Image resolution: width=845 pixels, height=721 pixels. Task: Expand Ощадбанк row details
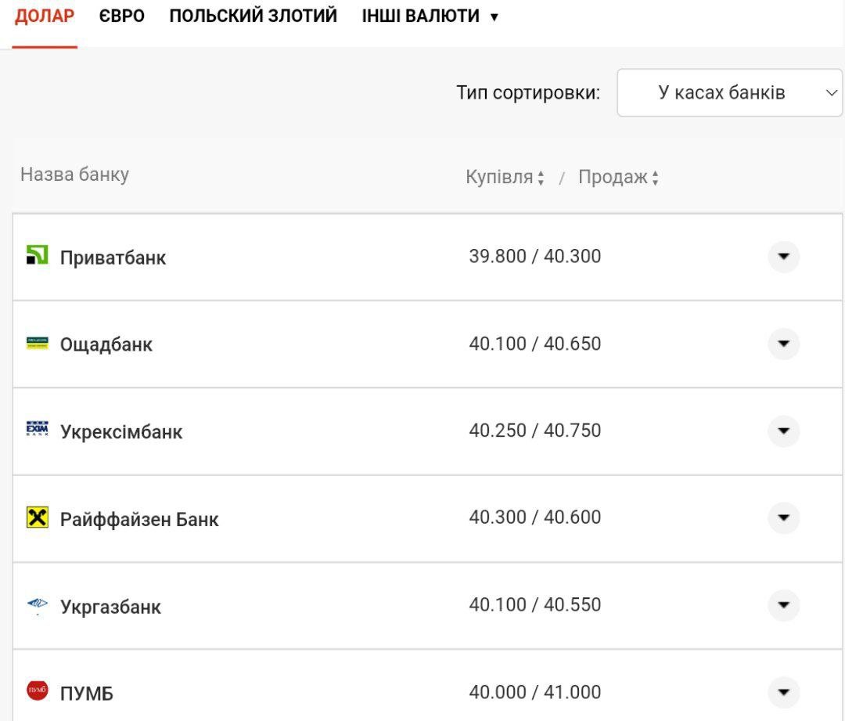click(783, 344)
